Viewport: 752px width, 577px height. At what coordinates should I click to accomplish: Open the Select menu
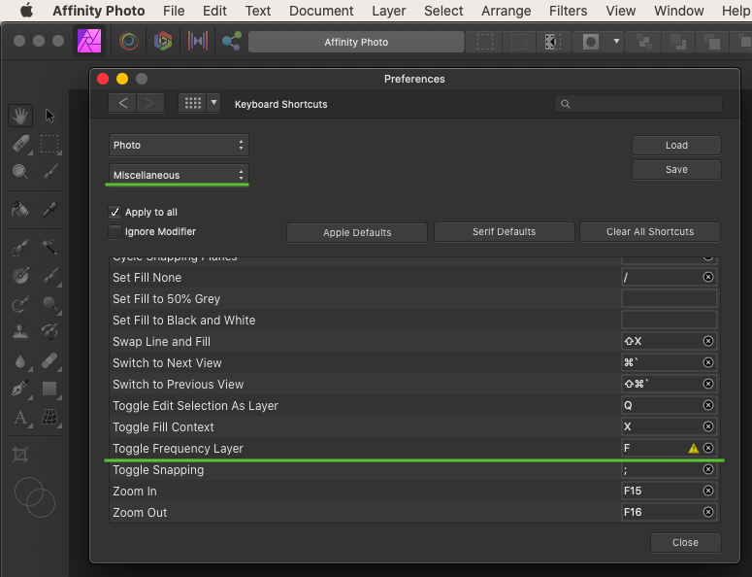443,11
